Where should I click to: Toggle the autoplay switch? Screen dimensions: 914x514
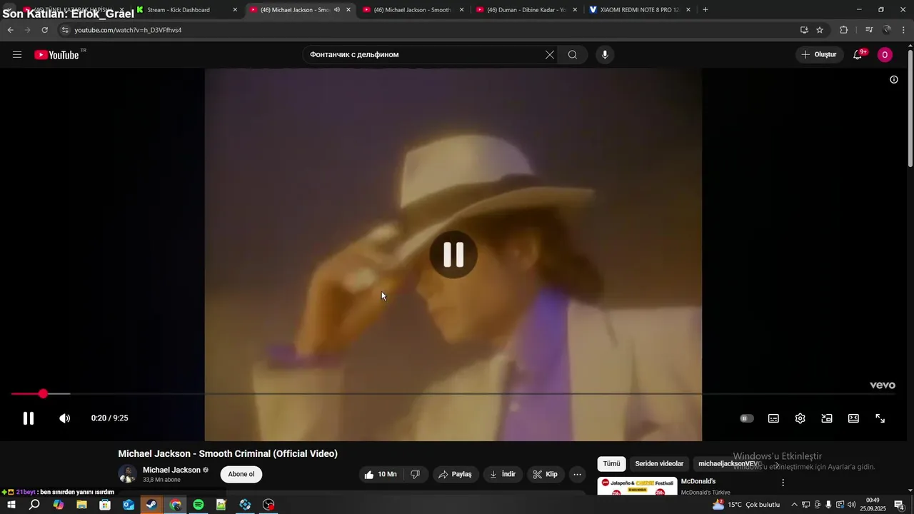[746, 418]
